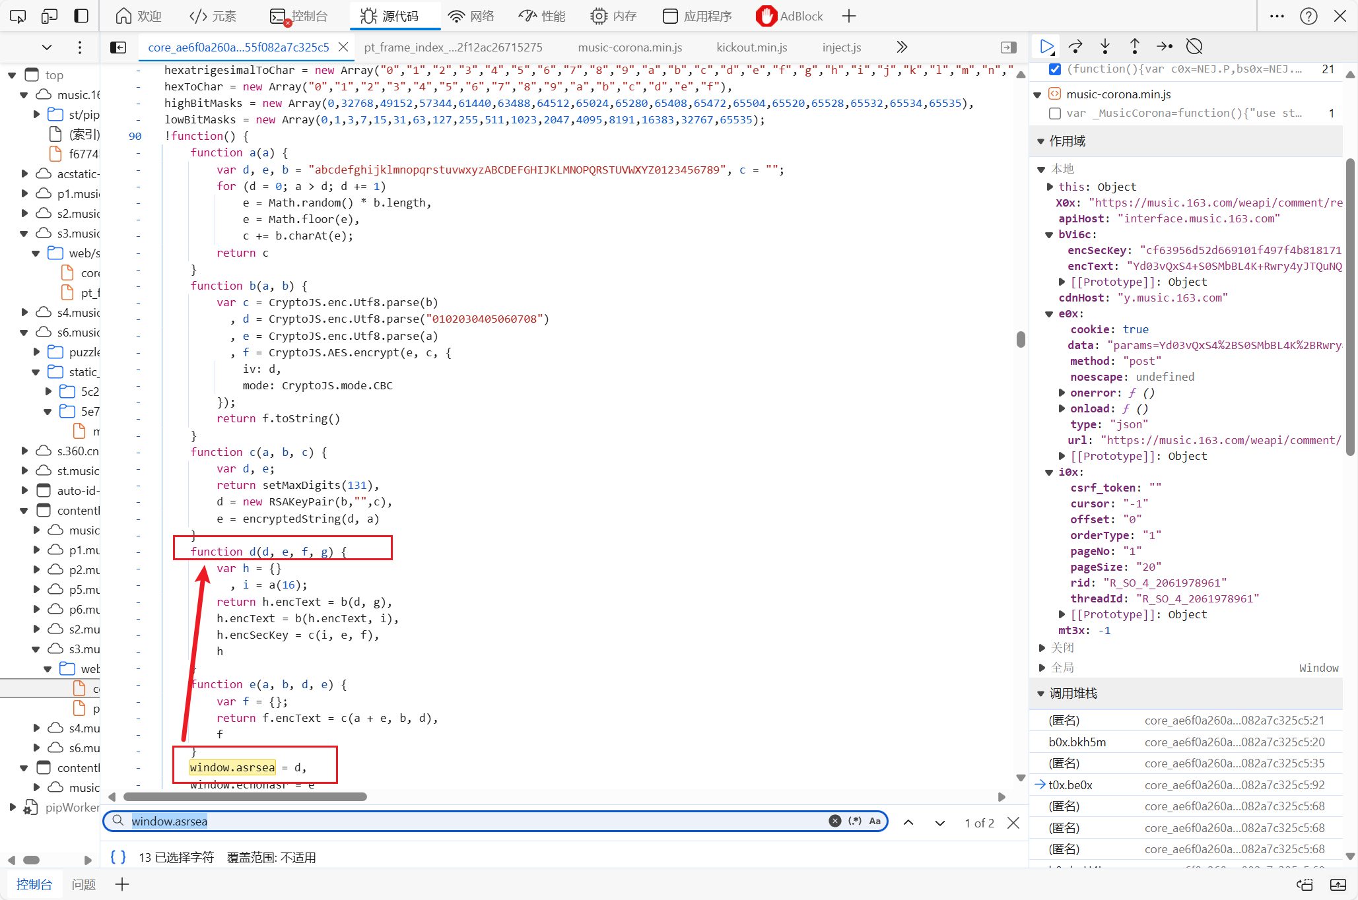This screenshot has width=1358, height=900.
Task: Collapse music-corona.min.js breakpoint group
Action: tap(1038, 94)
